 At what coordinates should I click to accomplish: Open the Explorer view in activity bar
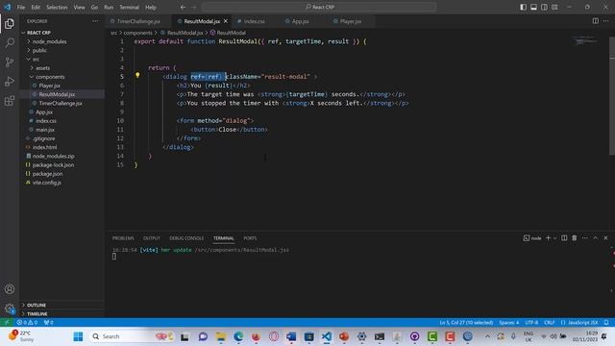click(10, 24)
